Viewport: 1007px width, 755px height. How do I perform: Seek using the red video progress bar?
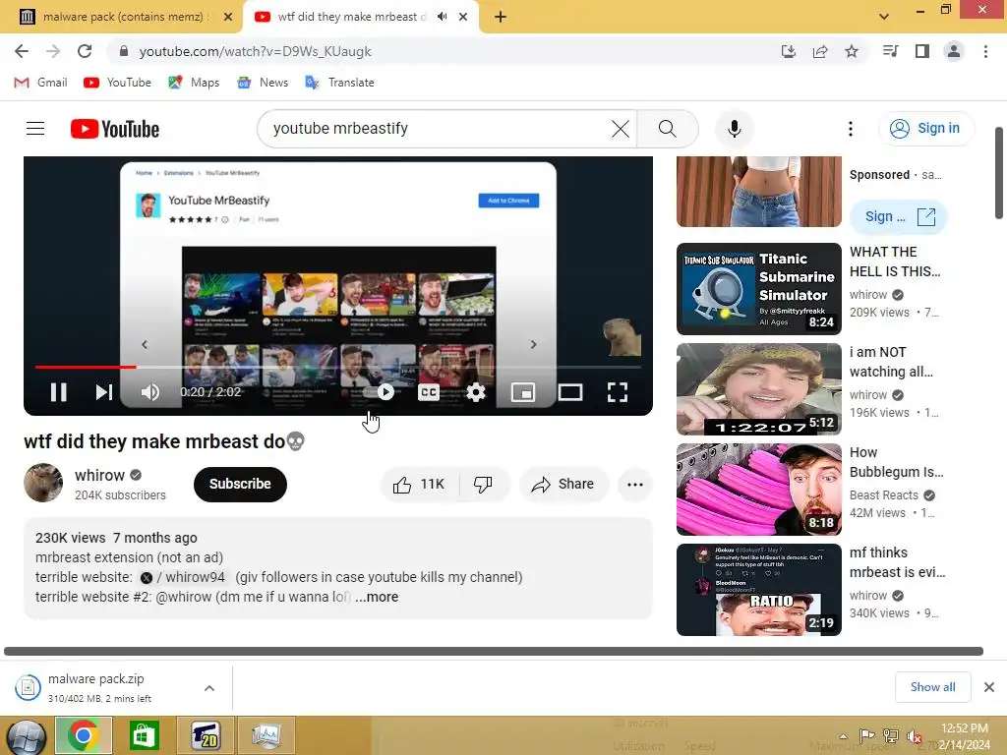(x=338, y=368)
